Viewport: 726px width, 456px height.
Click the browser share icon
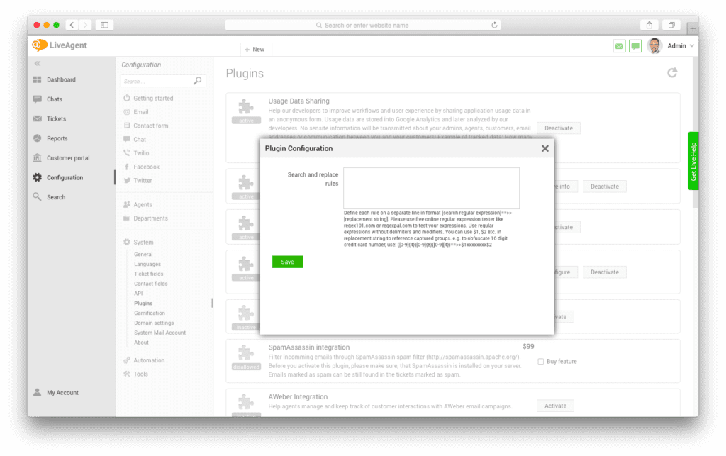click(x=649, y=25)
